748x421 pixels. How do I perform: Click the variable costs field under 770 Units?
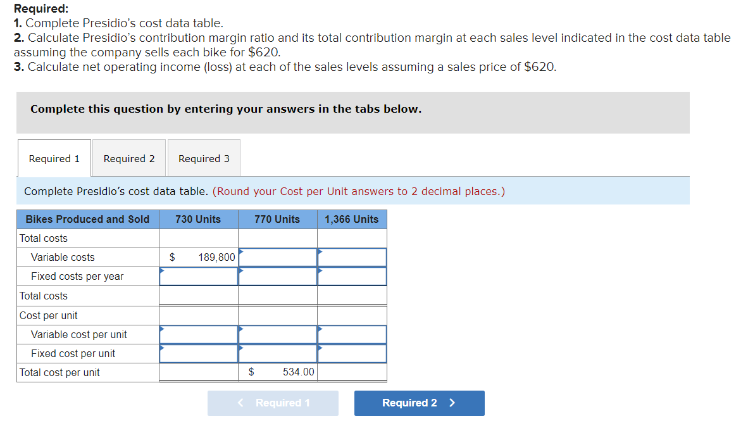point(277,257)
